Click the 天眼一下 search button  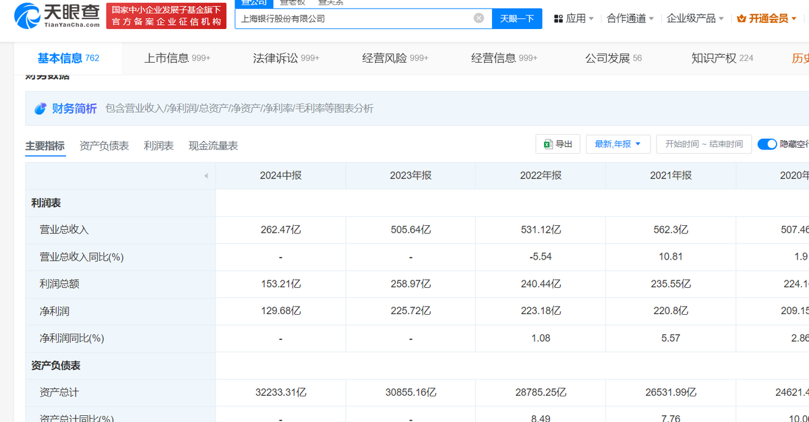[x=516, y=18]
